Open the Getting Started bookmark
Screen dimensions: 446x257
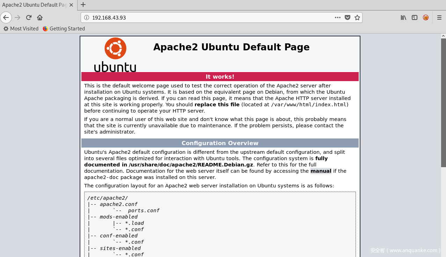click(64, 29)
